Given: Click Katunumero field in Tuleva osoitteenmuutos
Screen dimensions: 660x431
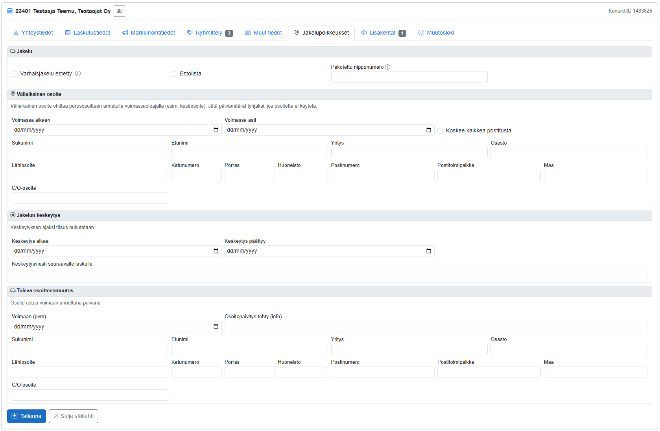Looking at the screenshot, I should click(x=197, y=372).
